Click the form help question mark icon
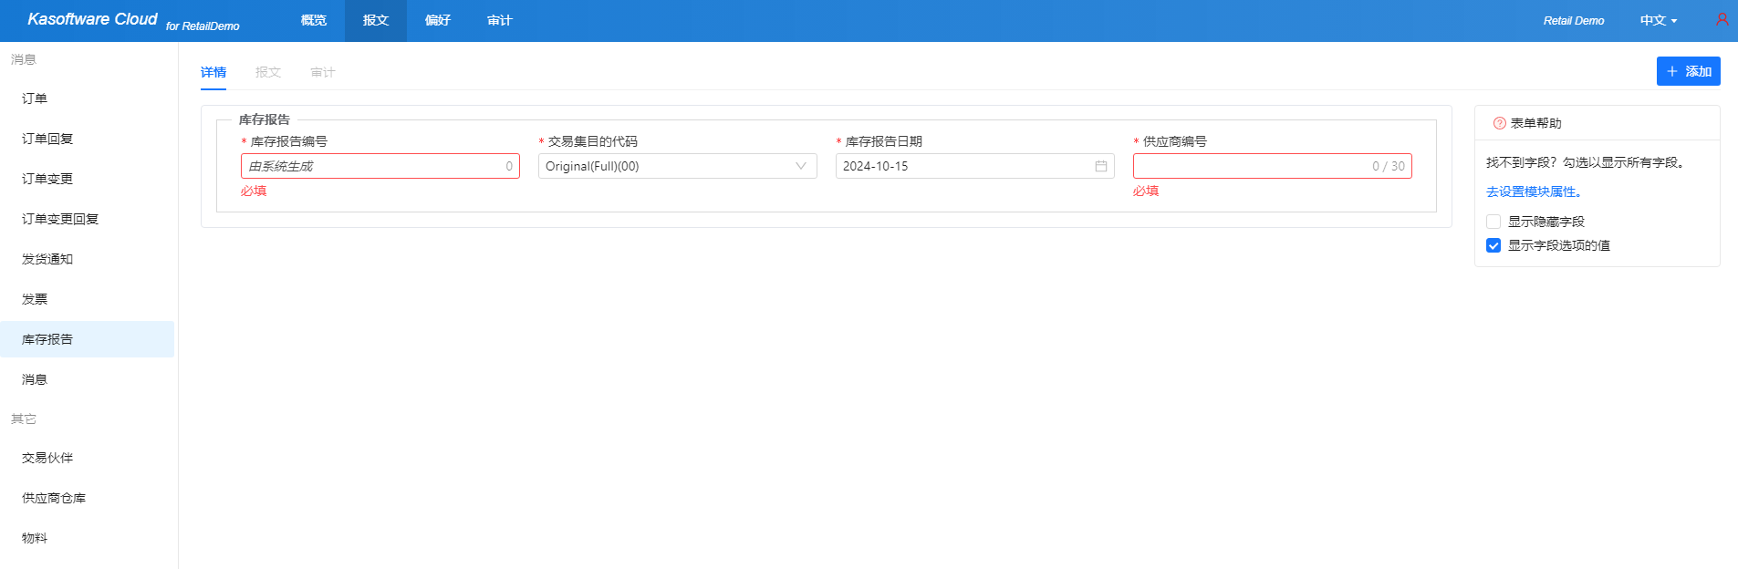Screen dimensions: 1738x569 point(1499,123)
